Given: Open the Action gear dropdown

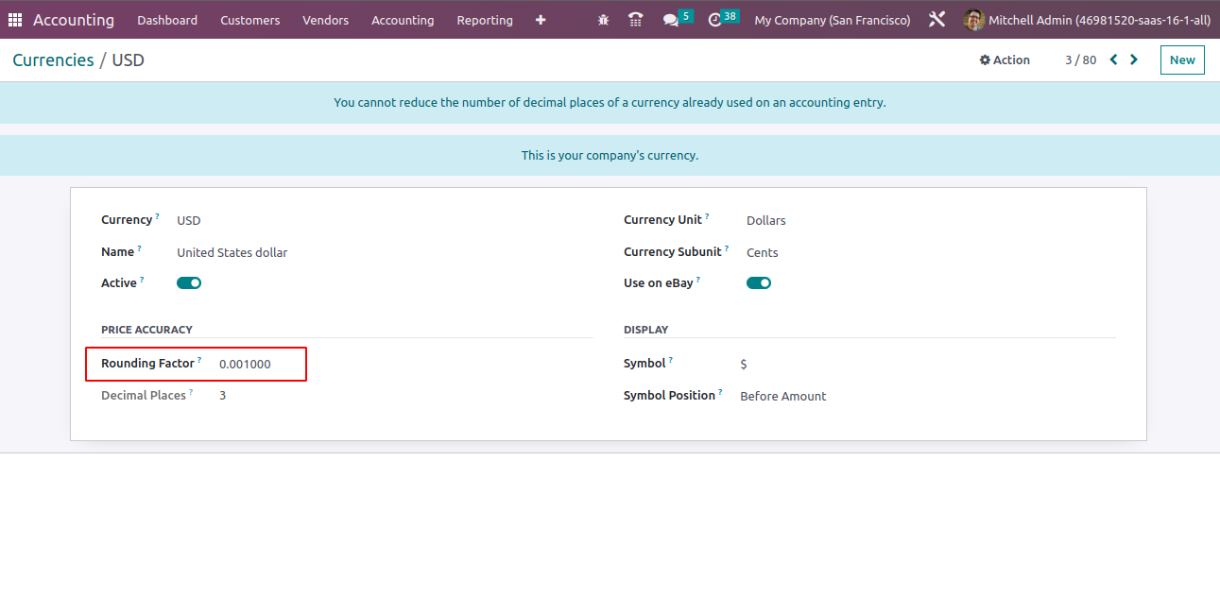Looking at the screenshot, I should [1005, 60].
